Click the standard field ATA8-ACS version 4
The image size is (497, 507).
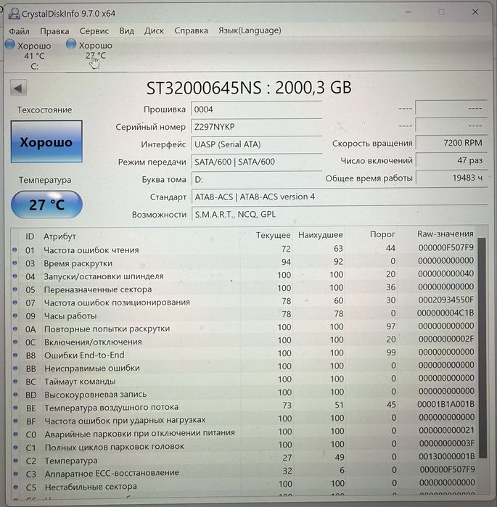[340, 197]
